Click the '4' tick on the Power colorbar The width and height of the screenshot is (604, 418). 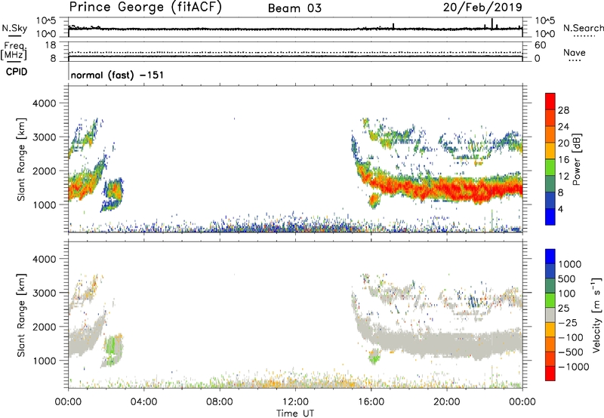560,209
